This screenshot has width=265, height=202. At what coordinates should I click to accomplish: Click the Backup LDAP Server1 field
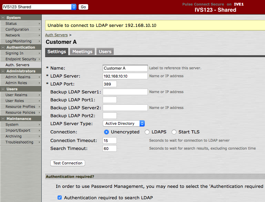(125, 92)
